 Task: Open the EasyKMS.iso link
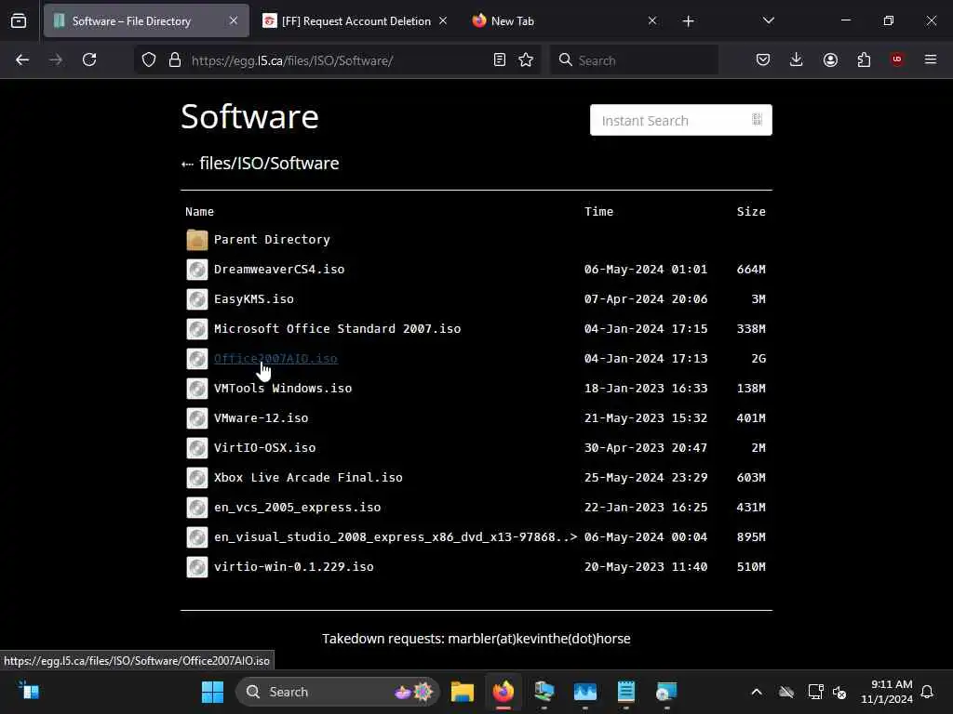point(253,299)
